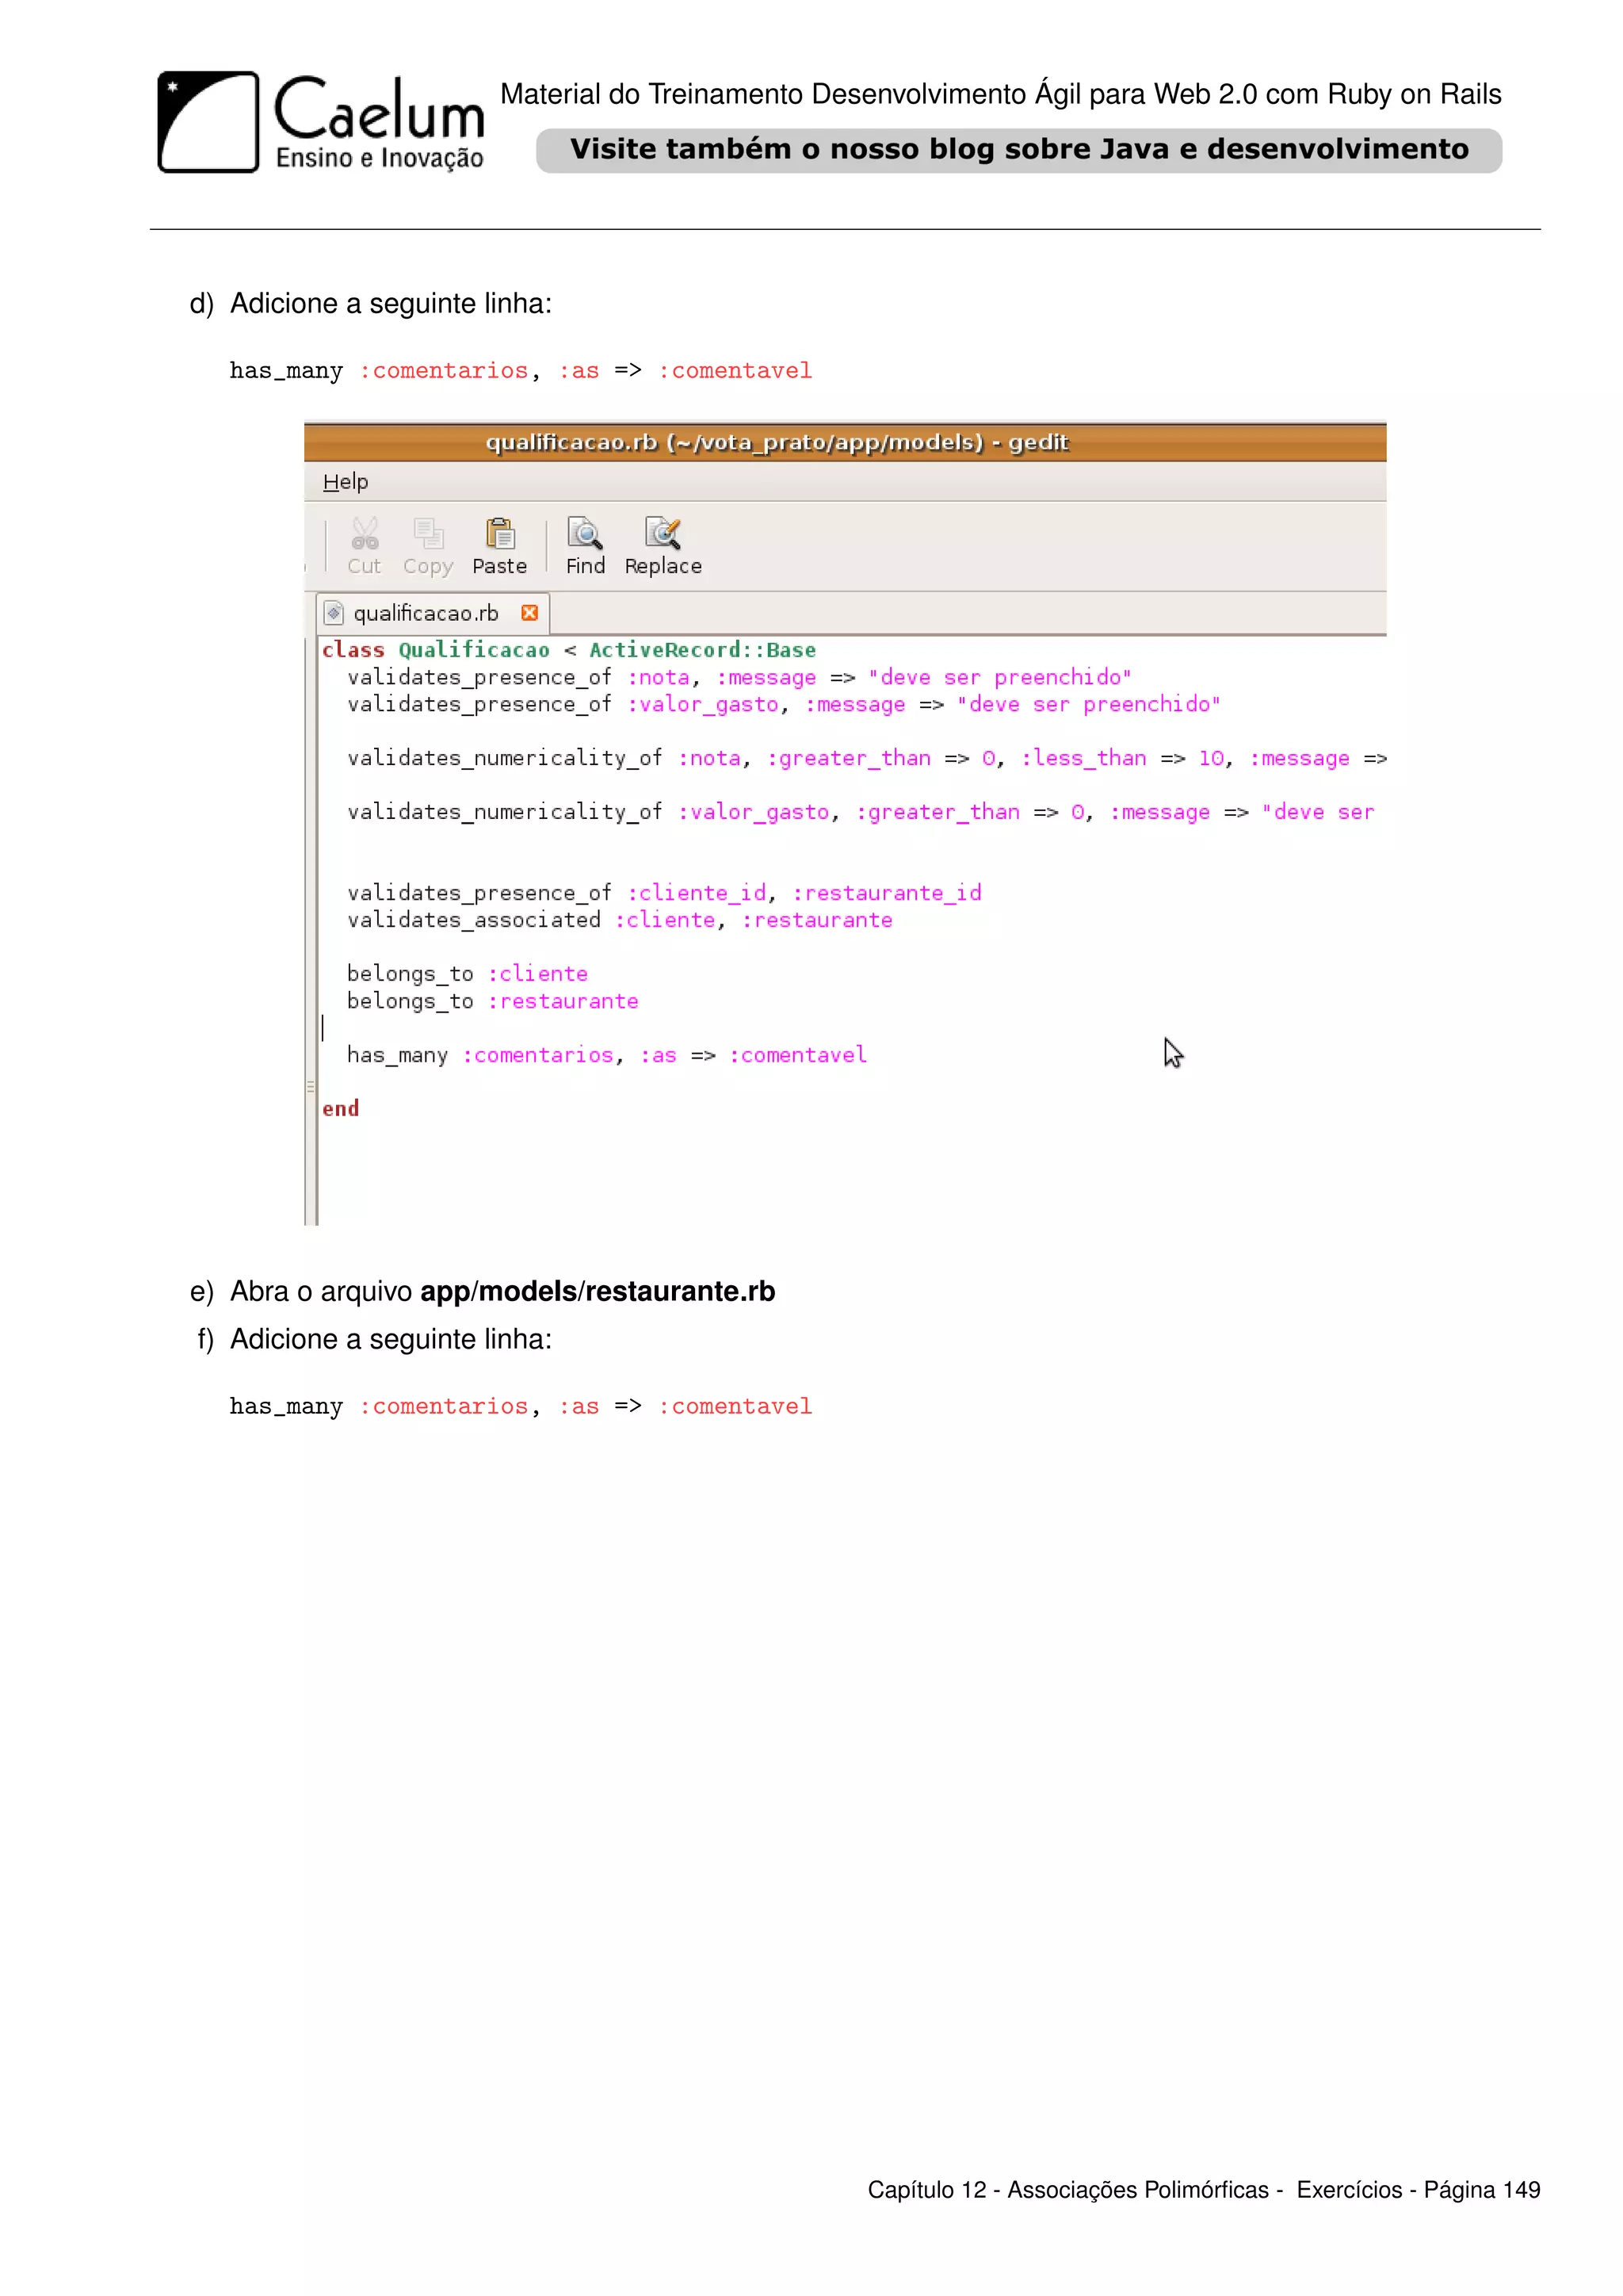Click the 'class Qualificacao' line in editor
This screenshot has height=2296, width=1623.
click(x=569, y=650)
